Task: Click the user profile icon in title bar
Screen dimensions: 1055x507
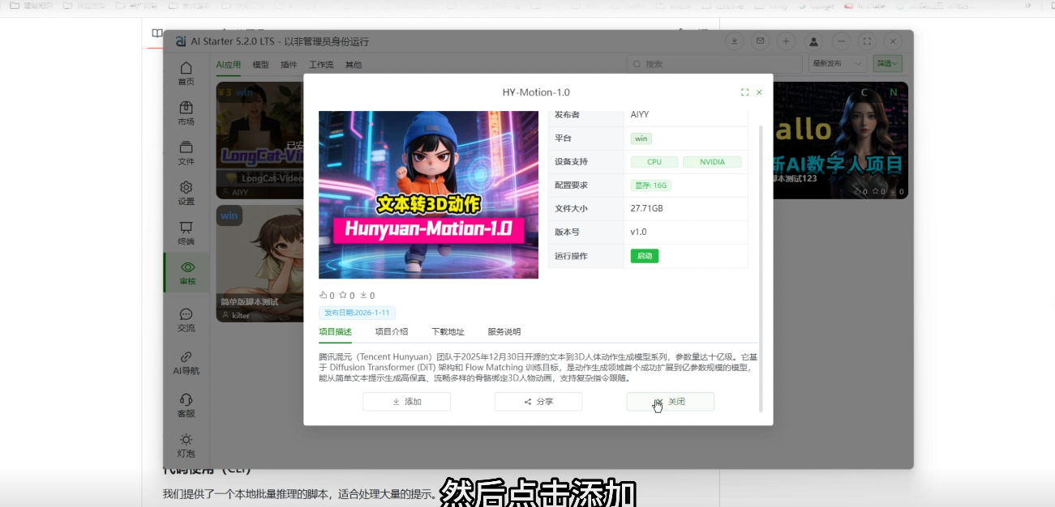Action: [814, 41]
